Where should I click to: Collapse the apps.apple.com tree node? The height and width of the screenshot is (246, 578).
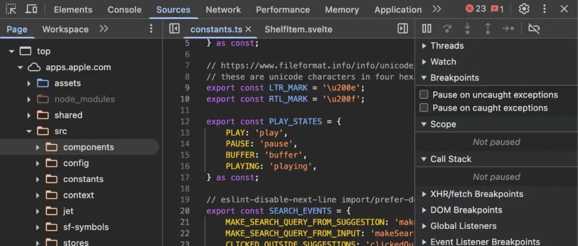tap(21, 67)
